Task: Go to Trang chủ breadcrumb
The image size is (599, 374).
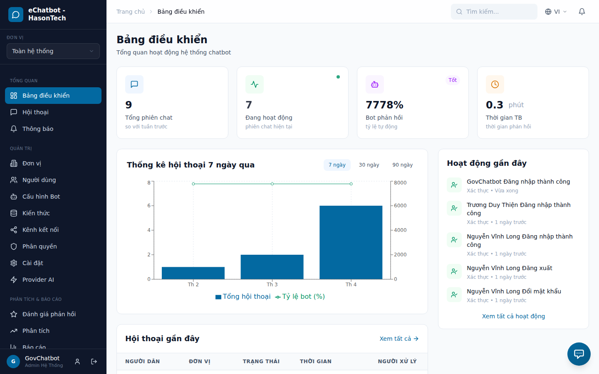Action: tap(131, 11)
